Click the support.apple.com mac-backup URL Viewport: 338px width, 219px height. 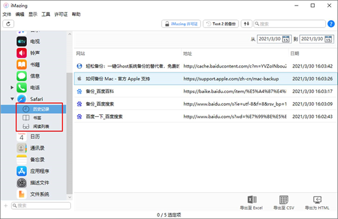tap(231, 79)
